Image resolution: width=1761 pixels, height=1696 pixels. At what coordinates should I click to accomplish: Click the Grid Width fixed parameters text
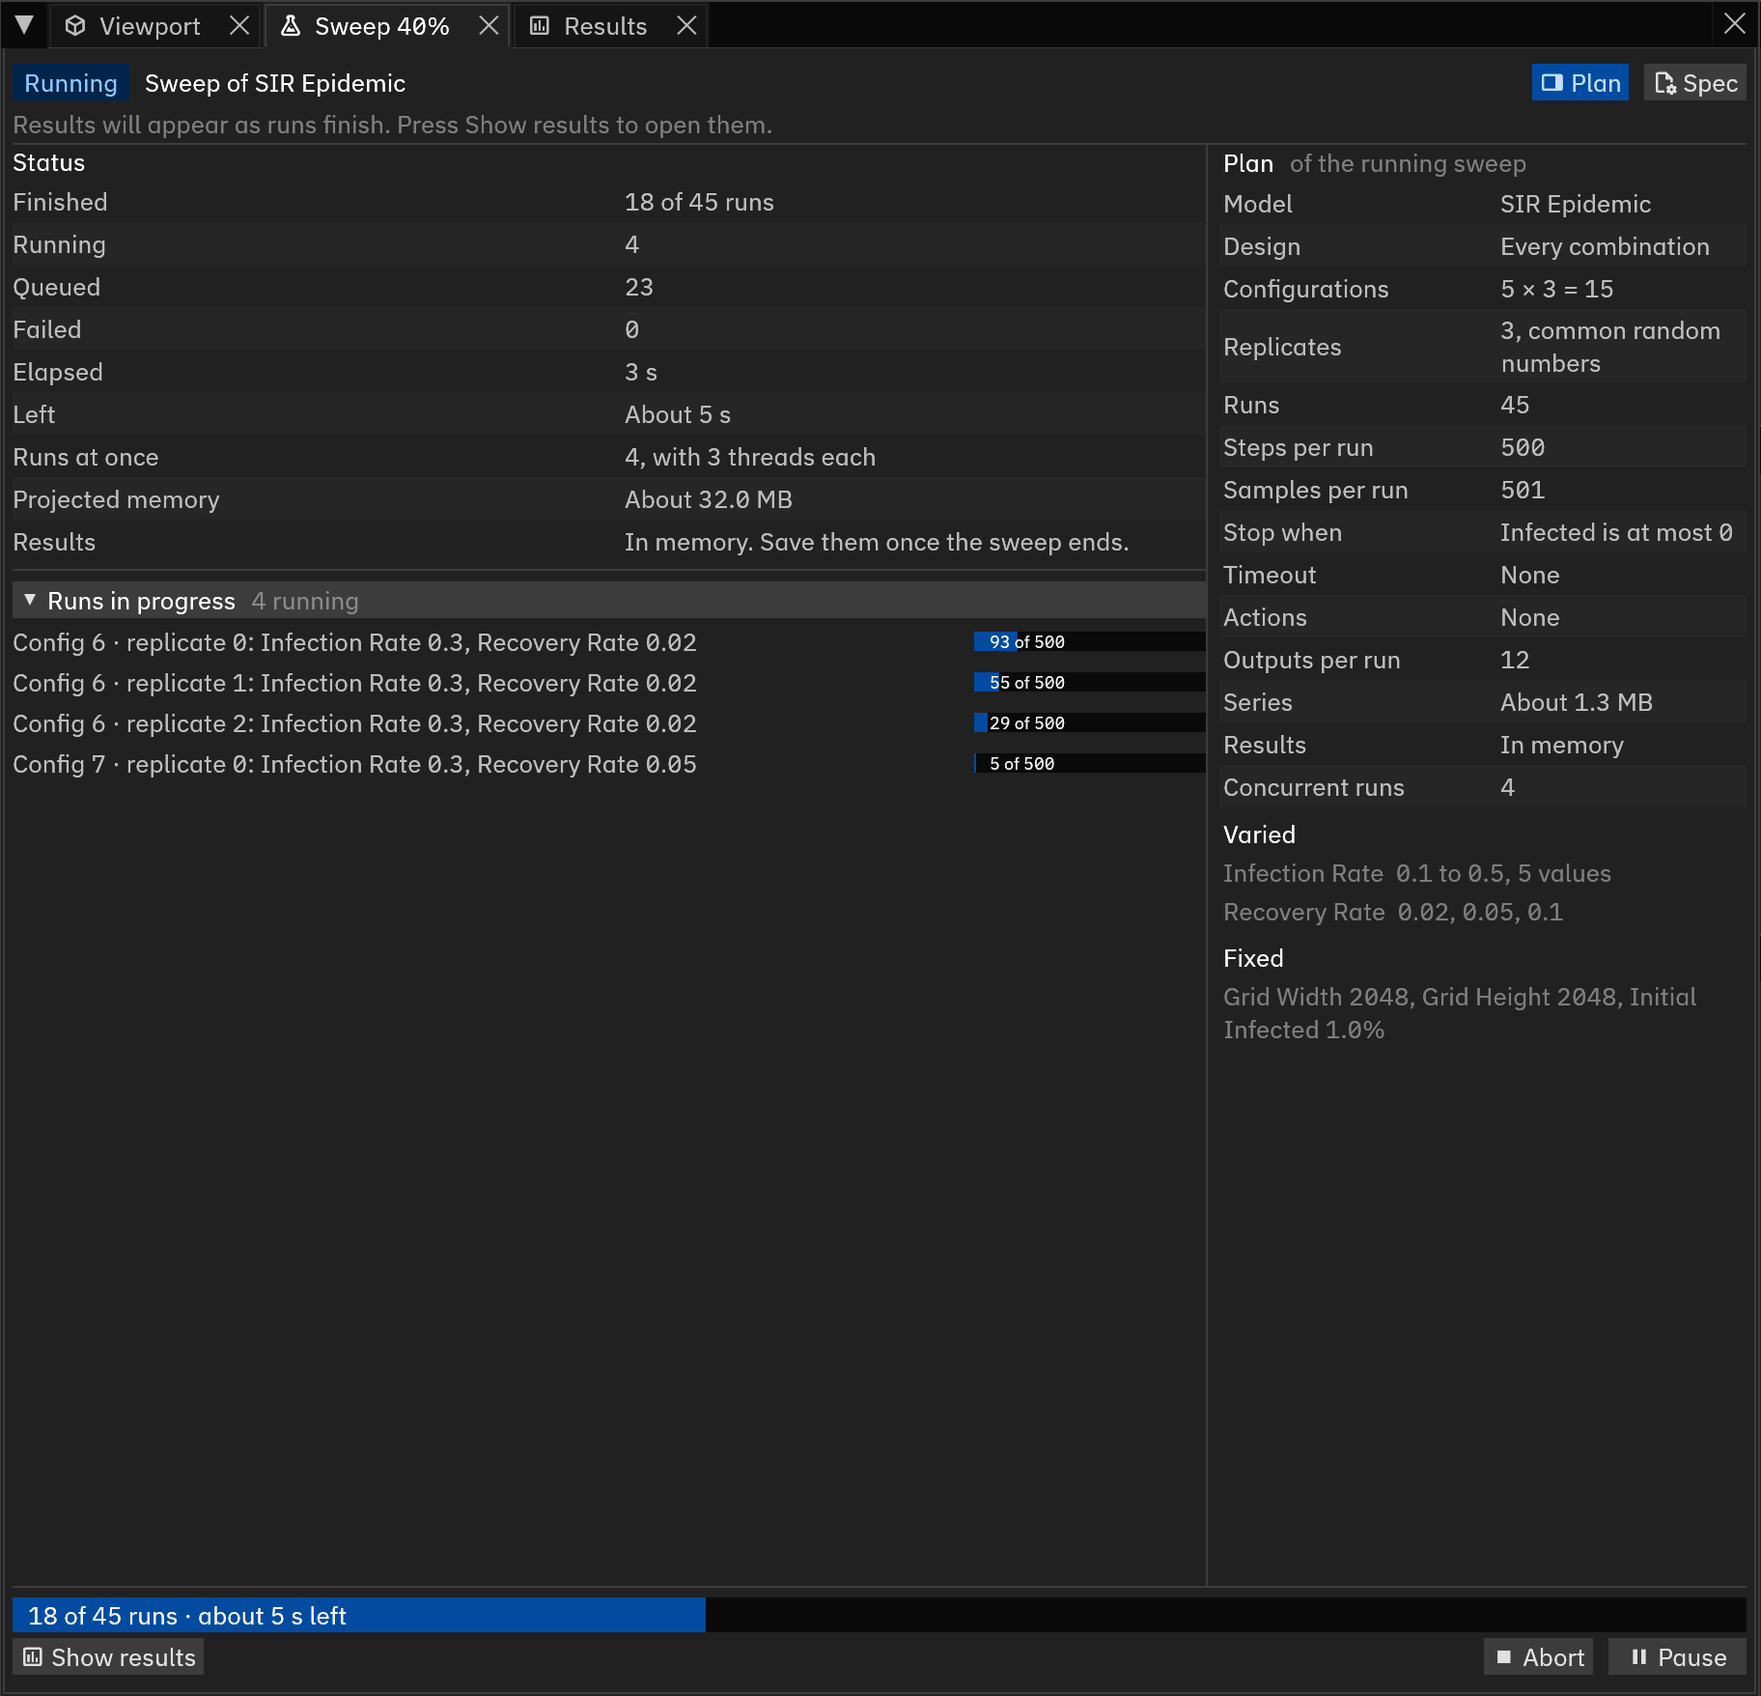pyautogui.click(x=1460, y=1013)
